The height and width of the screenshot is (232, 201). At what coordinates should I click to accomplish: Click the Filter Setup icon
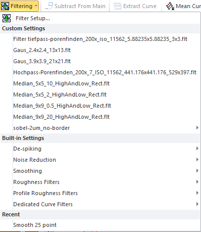pyautogui.click(x=7, y=18)
